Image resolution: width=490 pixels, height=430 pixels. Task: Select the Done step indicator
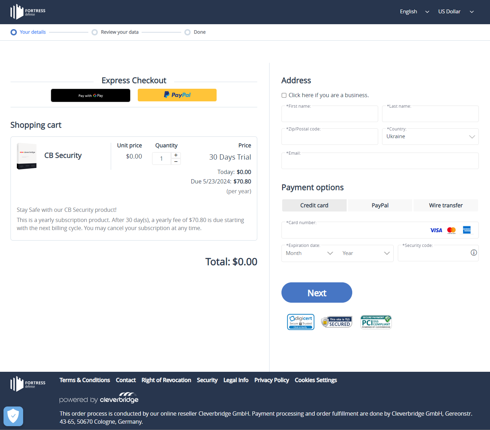coord(195,32)
